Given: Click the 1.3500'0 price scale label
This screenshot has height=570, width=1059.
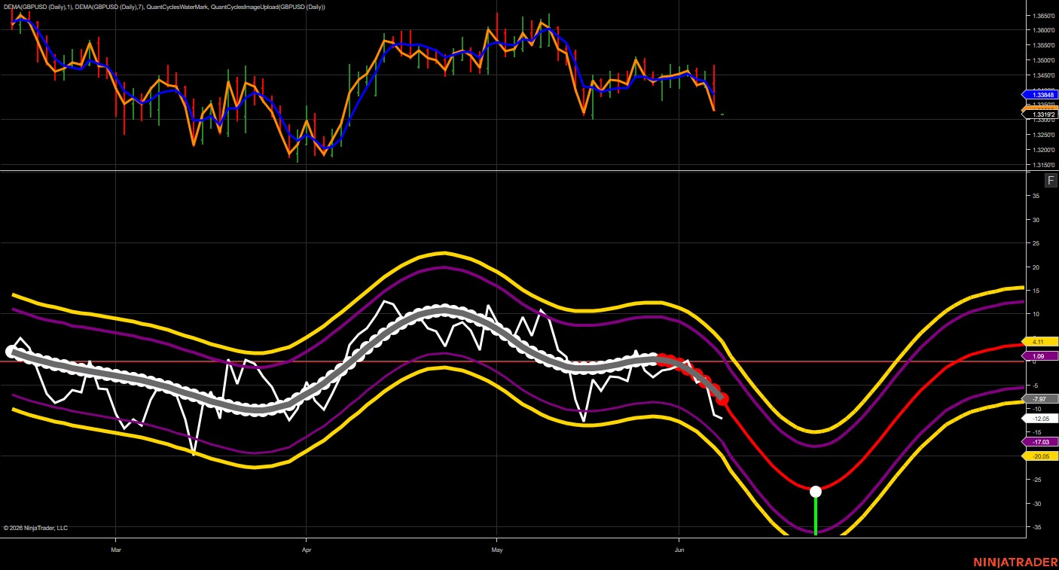Looking at the screenshot, I should [1042, 60].
